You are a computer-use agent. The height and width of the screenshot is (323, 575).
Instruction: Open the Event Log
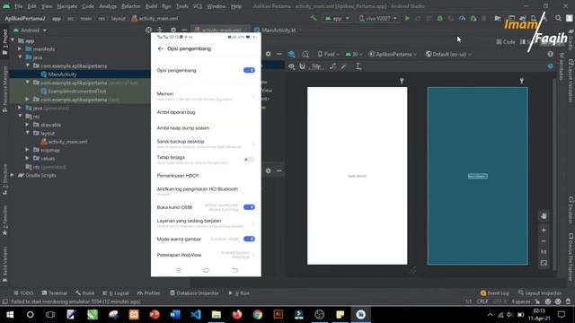(x=494, y=293)
